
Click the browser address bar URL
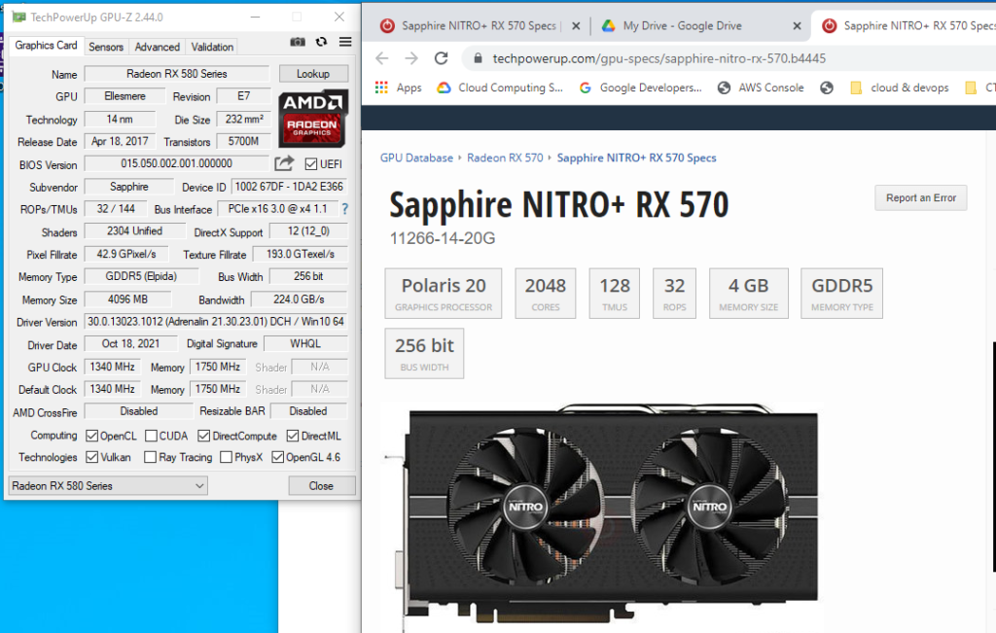tap(659, 58)
